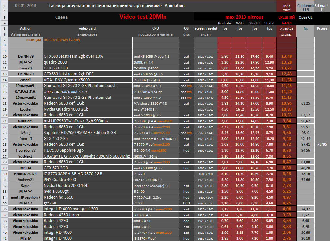The image size is (330, 241).
Task: Select row header 41
Action: click(x=5, y=238)
